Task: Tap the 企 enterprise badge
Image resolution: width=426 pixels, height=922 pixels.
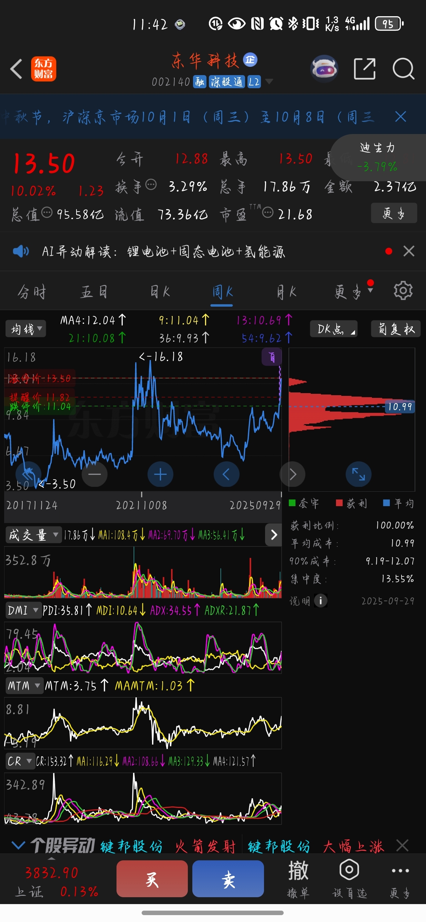Action: (250, 60)
